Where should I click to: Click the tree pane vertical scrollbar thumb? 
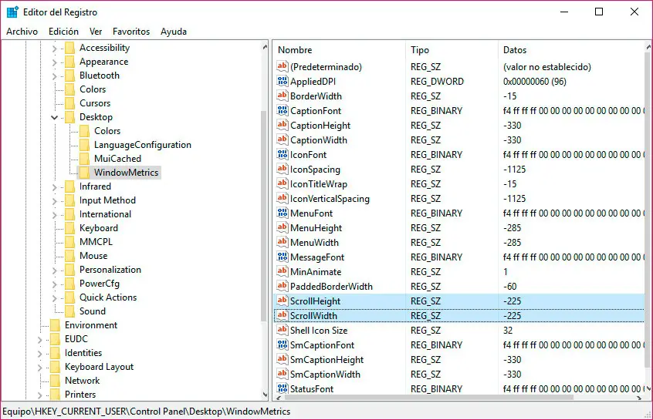(264, 216)
